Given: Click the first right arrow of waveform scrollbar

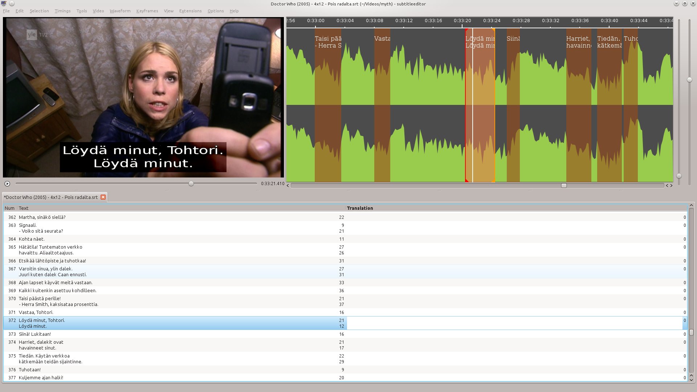Looking at the screenshot, I should coord(667,185).
